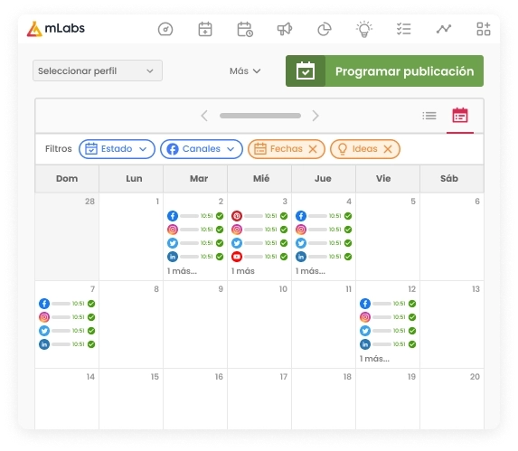Open the Estado filter dropdown
The width and height of the screenshot is (518, 451).
tap(117, 149)
